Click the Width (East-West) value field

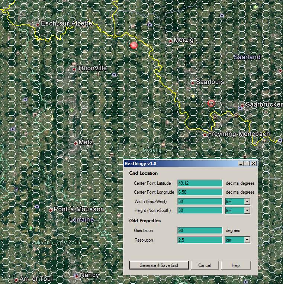coord(200,201)
